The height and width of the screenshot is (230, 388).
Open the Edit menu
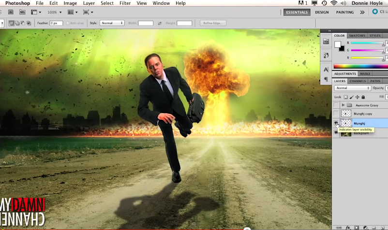coord(53,3)
